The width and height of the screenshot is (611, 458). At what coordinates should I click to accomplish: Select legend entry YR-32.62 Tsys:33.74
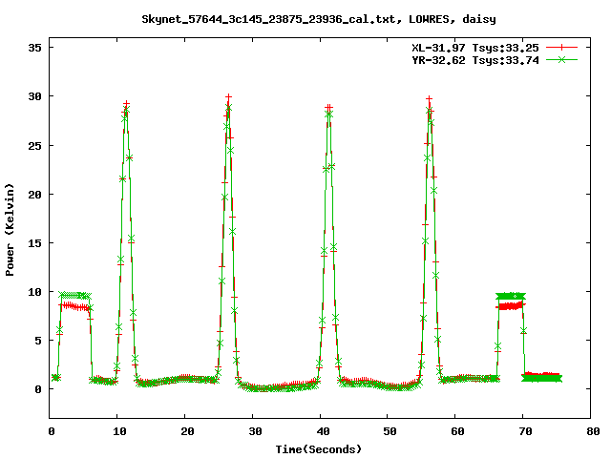[475, 60]
